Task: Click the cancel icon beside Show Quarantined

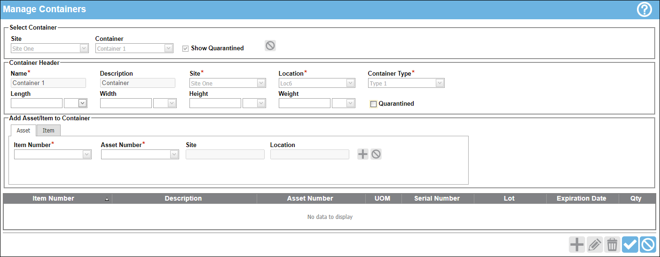Action: (270, 46)
